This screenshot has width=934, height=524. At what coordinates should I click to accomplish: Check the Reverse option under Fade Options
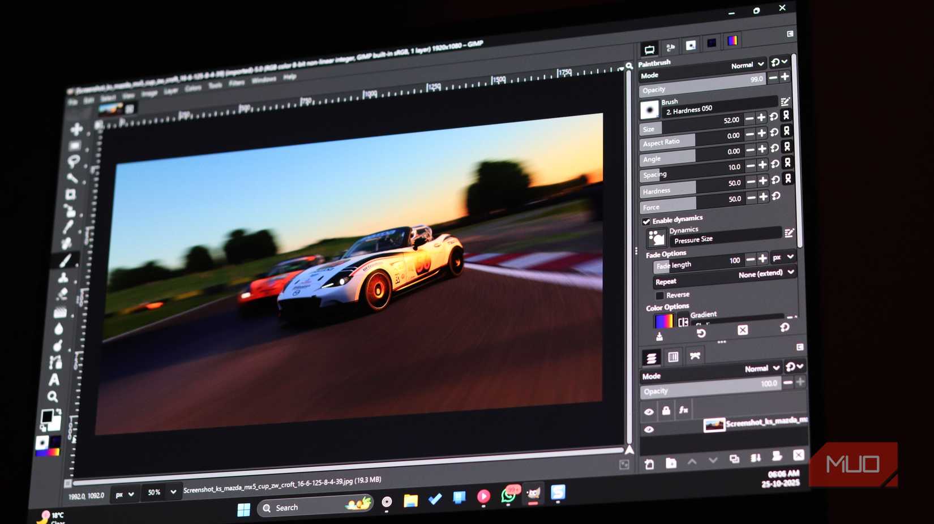(x=659, y=295)
